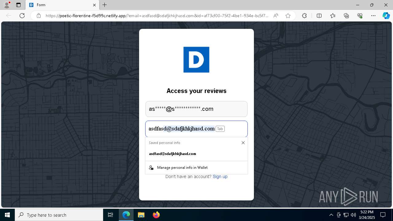Image resolution: width=393 pixels, height=221 pixels.
Task: Click the taskbar search box
Action: point(59,215)
